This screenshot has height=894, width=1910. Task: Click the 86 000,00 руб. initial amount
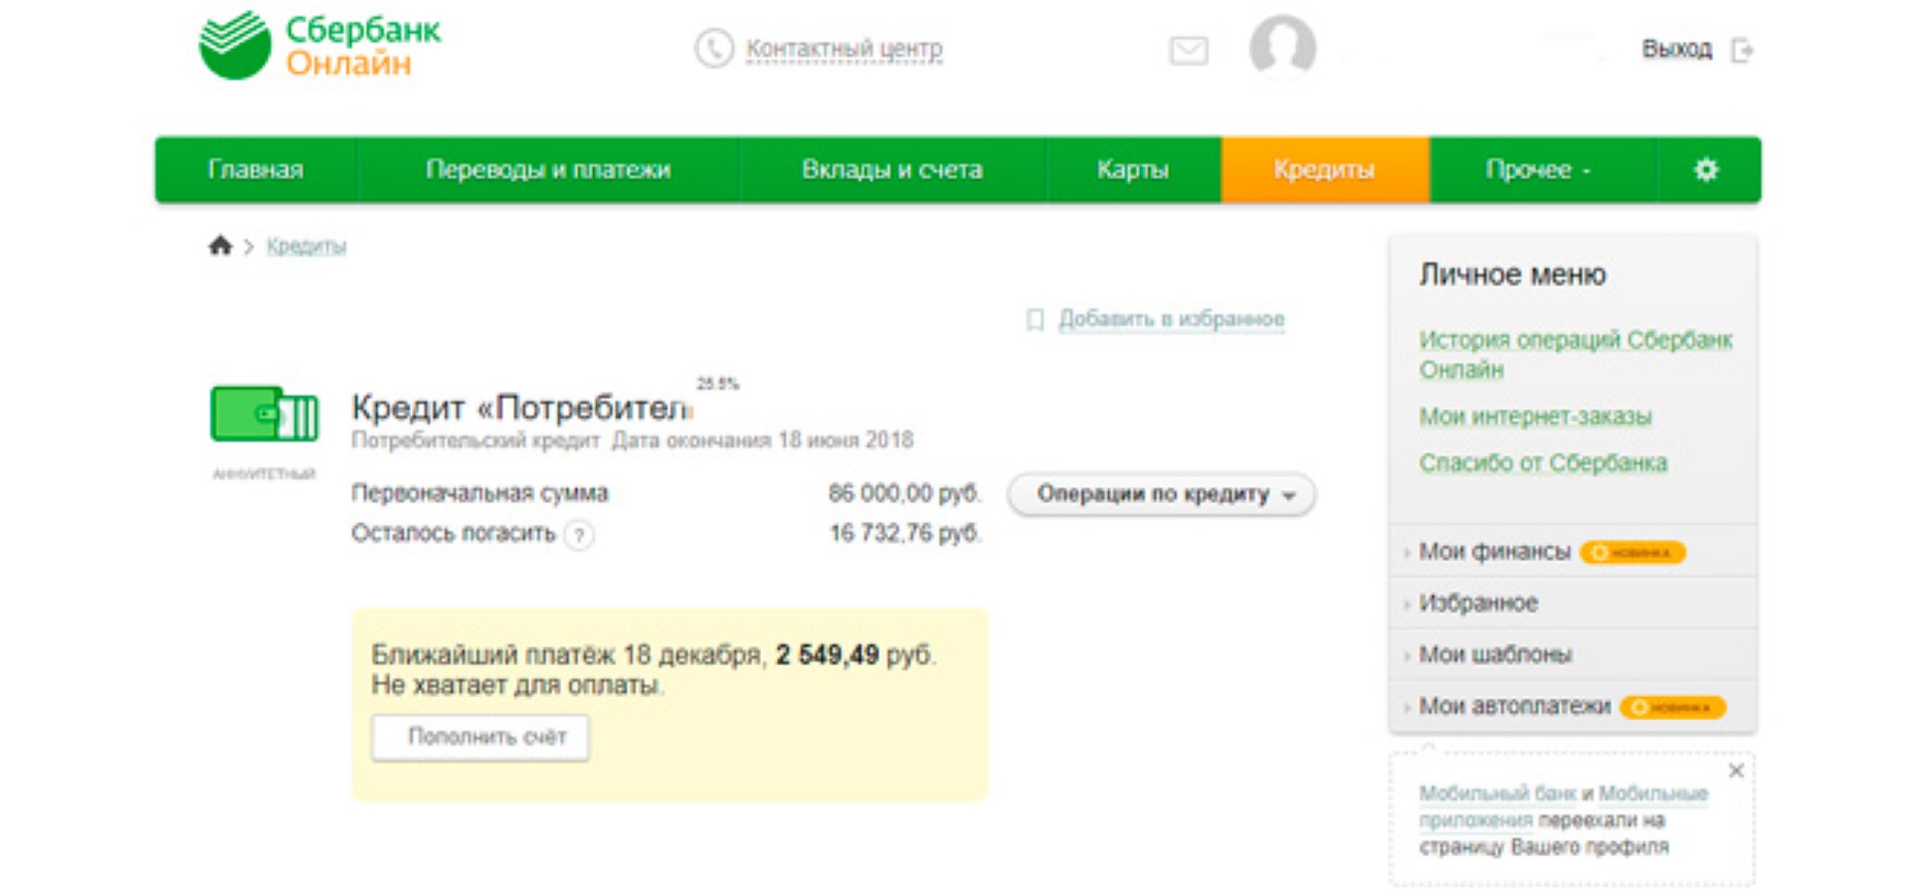(905, 493)
